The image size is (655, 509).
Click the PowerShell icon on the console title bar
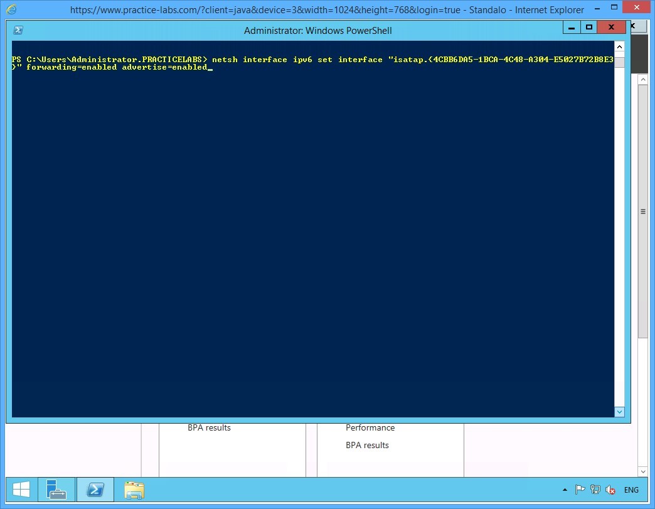(18, 29)
